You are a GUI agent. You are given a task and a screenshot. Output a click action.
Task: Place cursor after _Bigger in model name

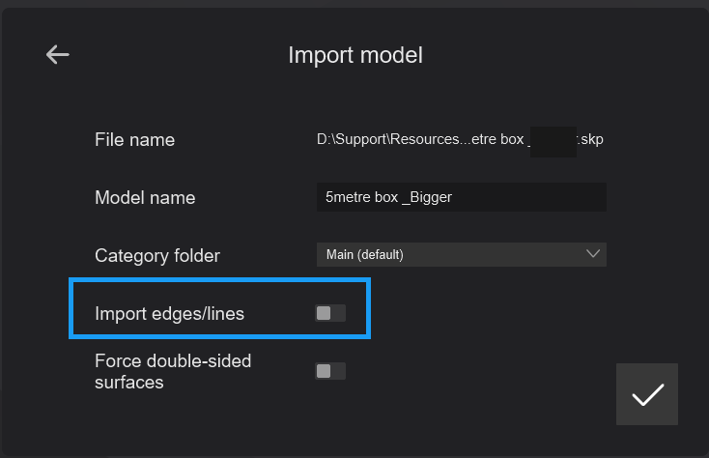[x=453, y=197]
